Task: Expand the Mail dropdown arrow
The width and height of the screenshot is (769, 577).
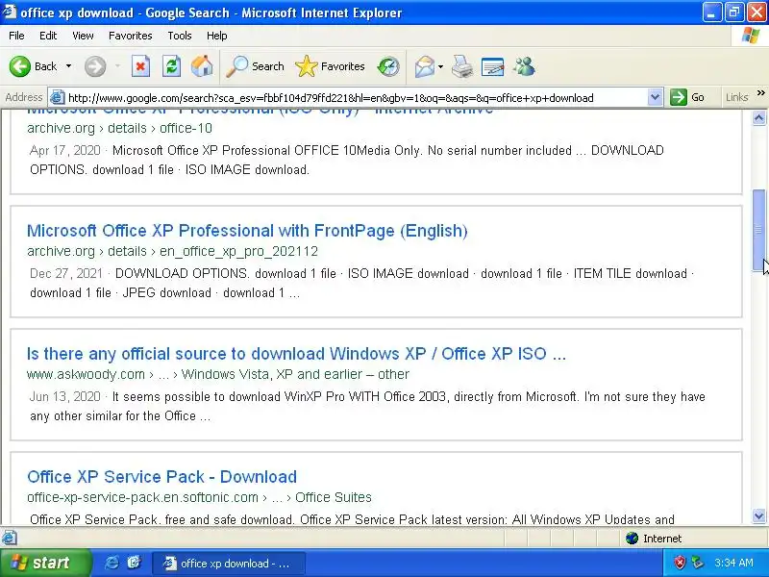Action: 440,66
